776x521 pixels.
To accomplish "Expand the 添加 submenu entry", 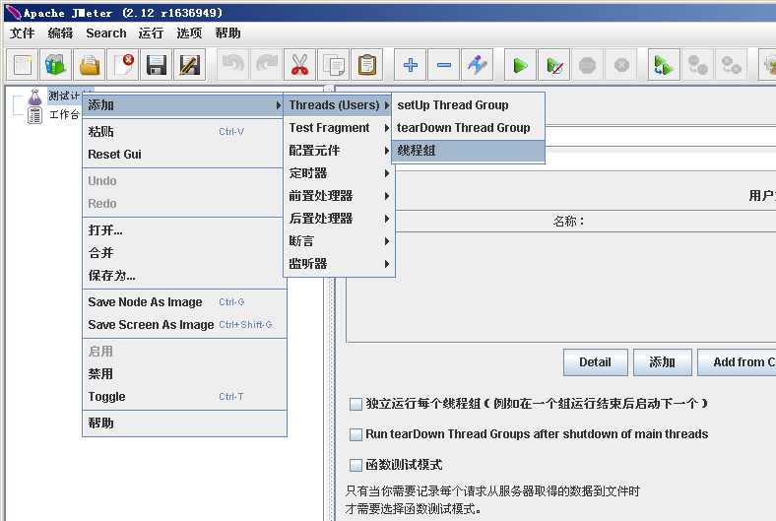I will (184, 105).
